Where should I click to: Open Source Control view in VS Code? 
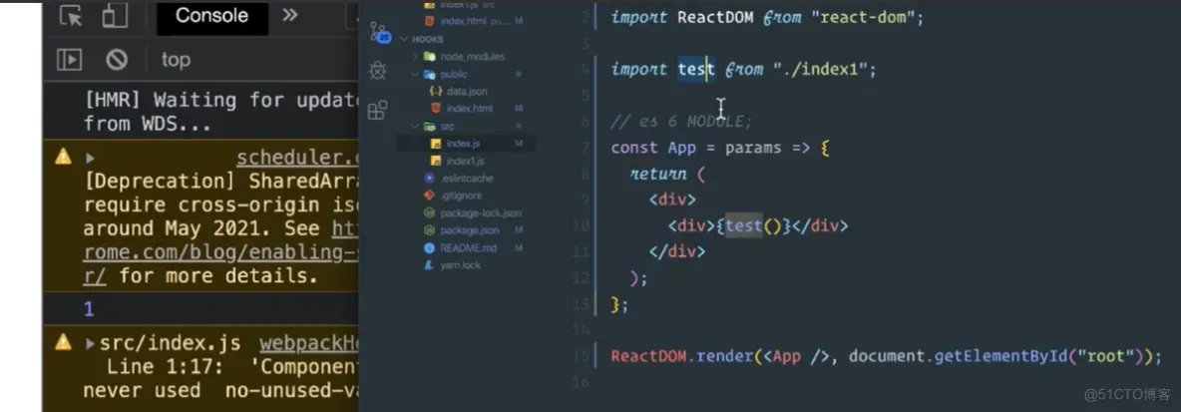pos(378,32)
